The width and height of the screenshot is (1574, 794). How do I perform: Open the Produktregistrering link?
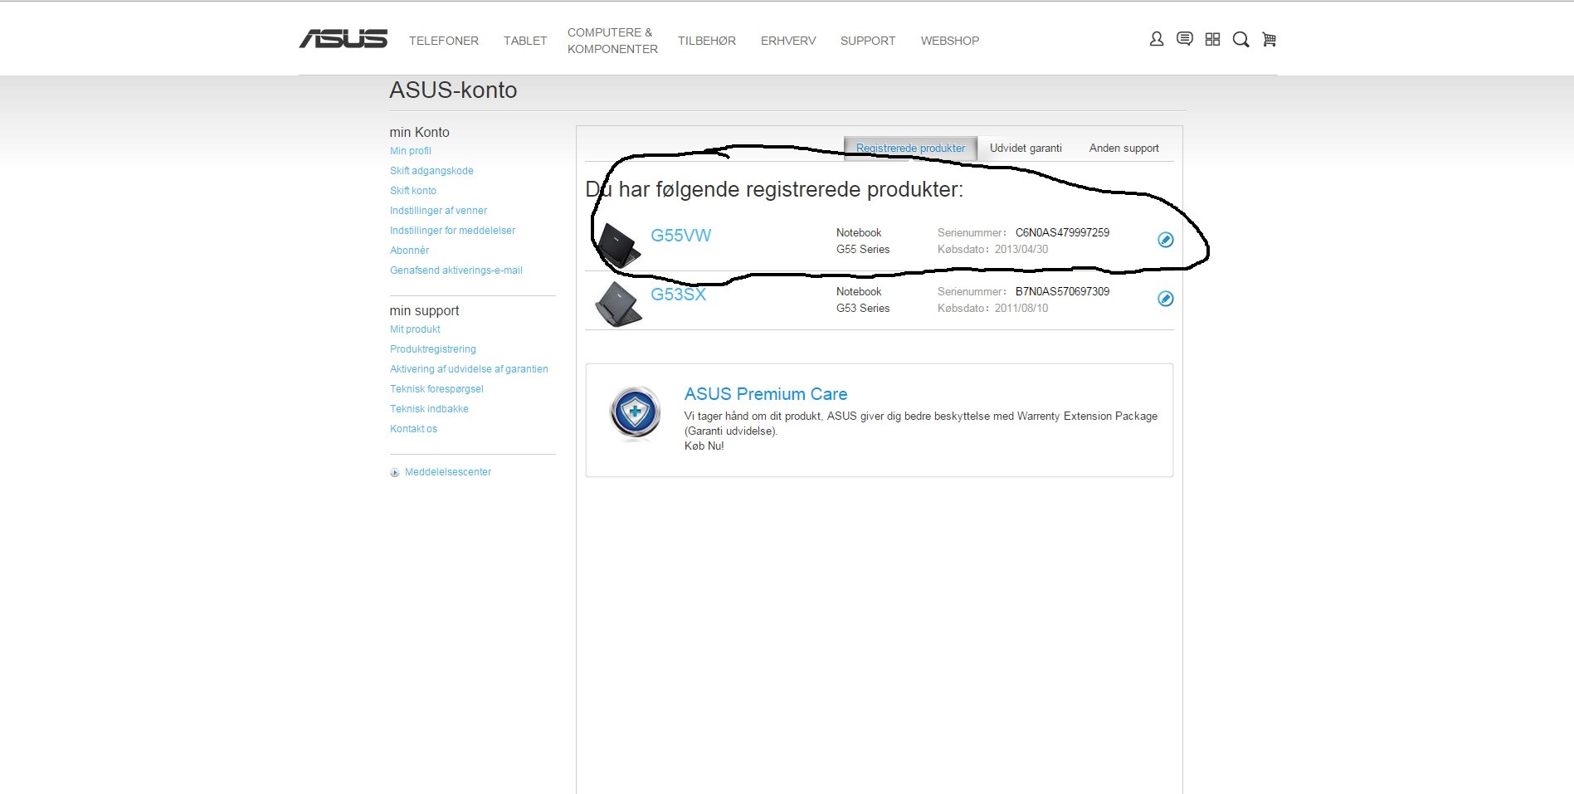coord(432,349)
